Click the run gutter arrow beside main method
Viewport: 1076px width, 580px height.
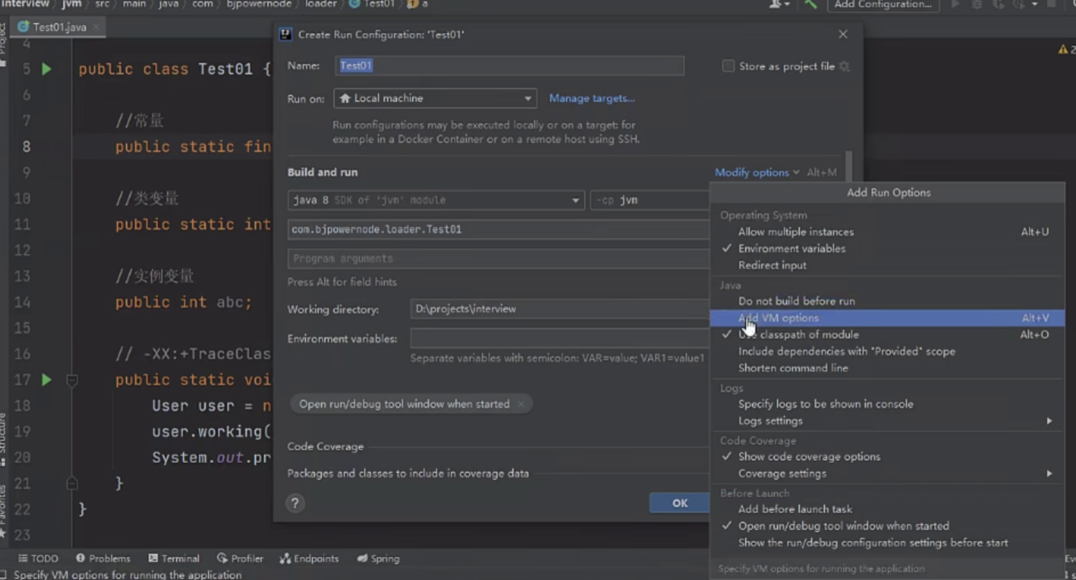(47, 380)
